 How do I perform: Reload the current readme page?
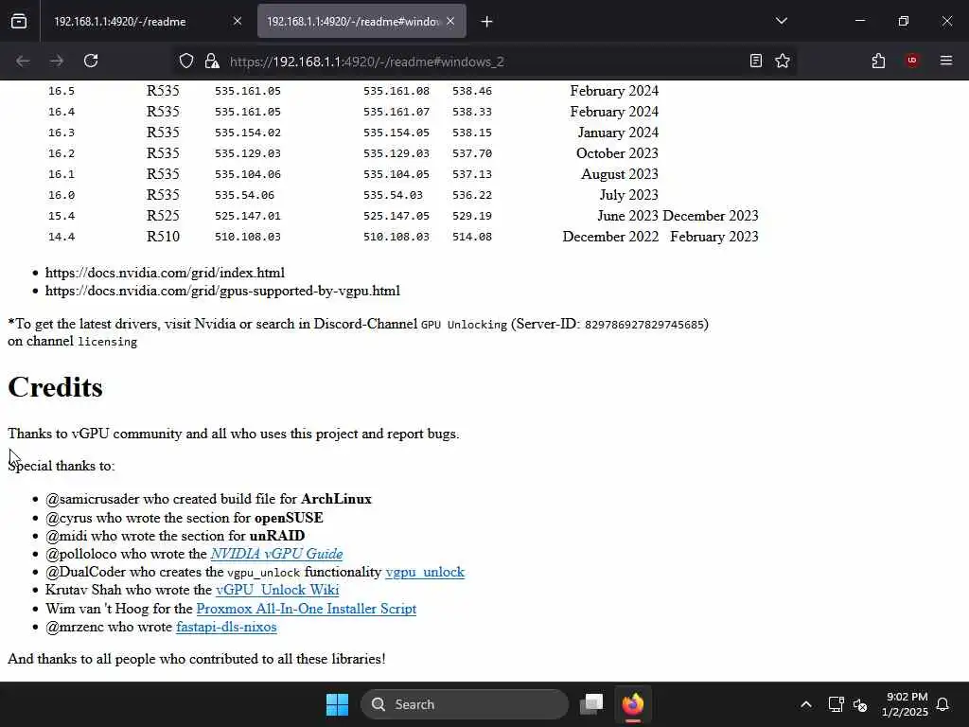pos(91,61)
